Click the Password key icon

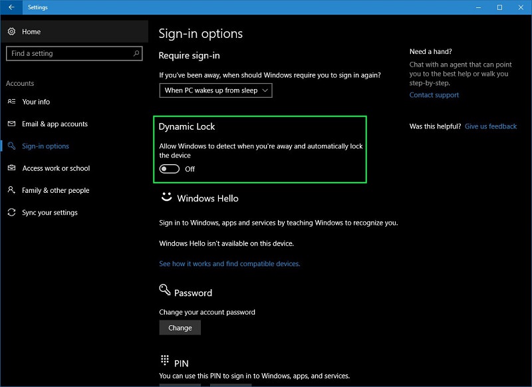pos(165,290)
